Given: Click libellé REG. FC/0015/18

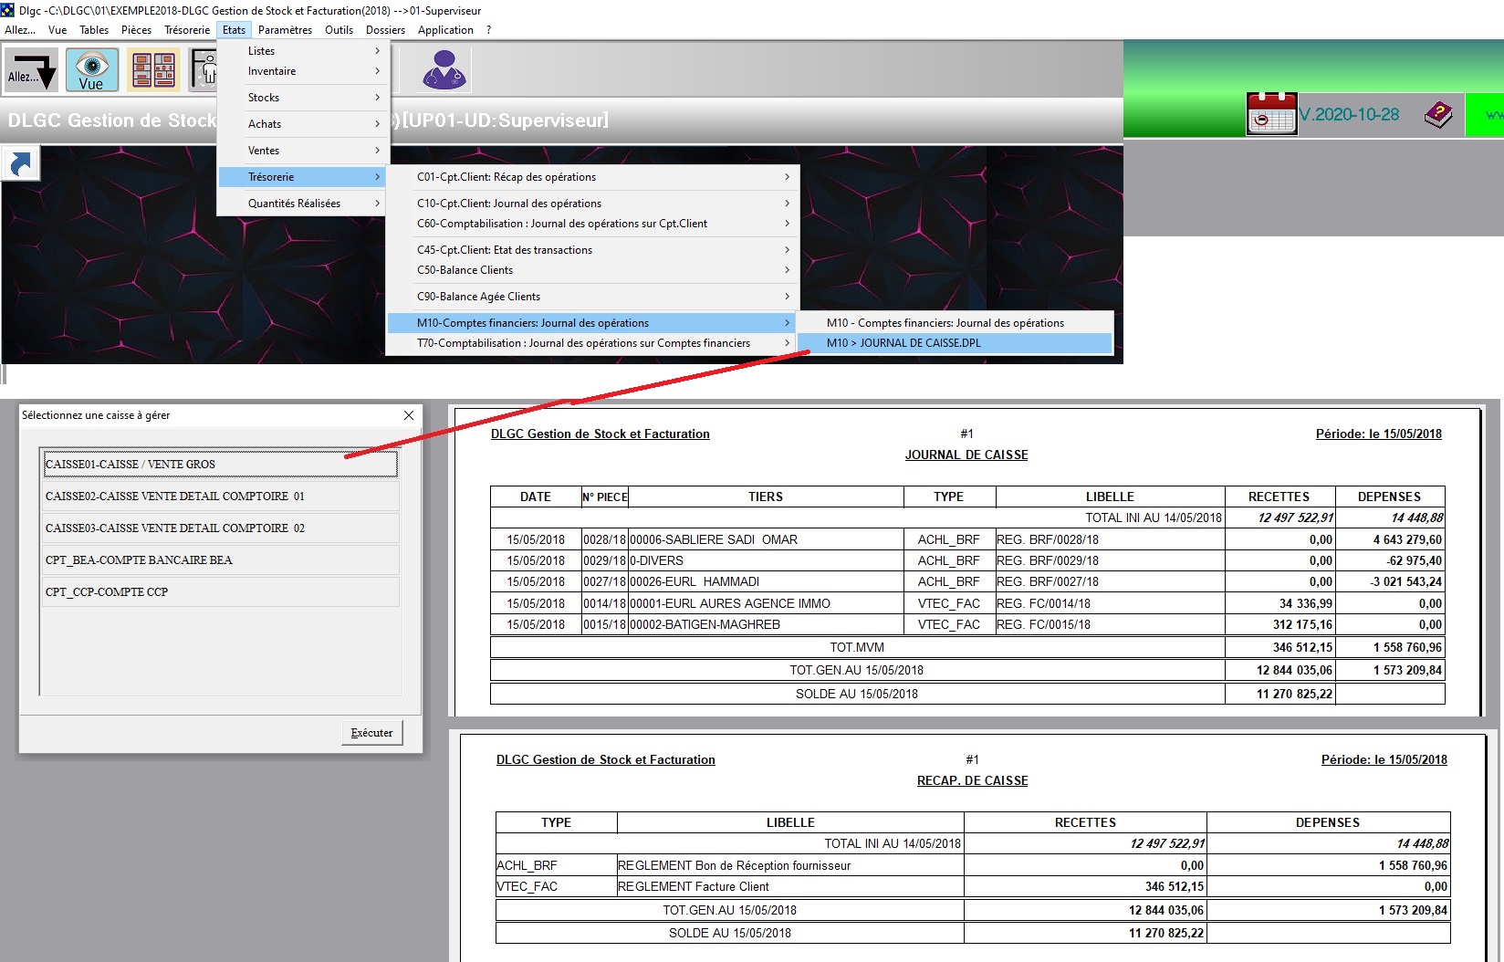Looking at the screenshot, I should point(1043,624).
